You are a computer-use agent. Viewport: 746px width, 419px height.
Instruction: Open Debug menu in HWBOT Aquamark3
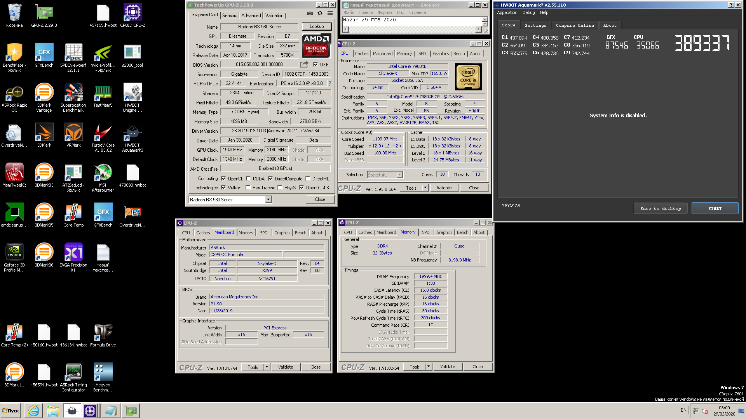pos(528,12)
